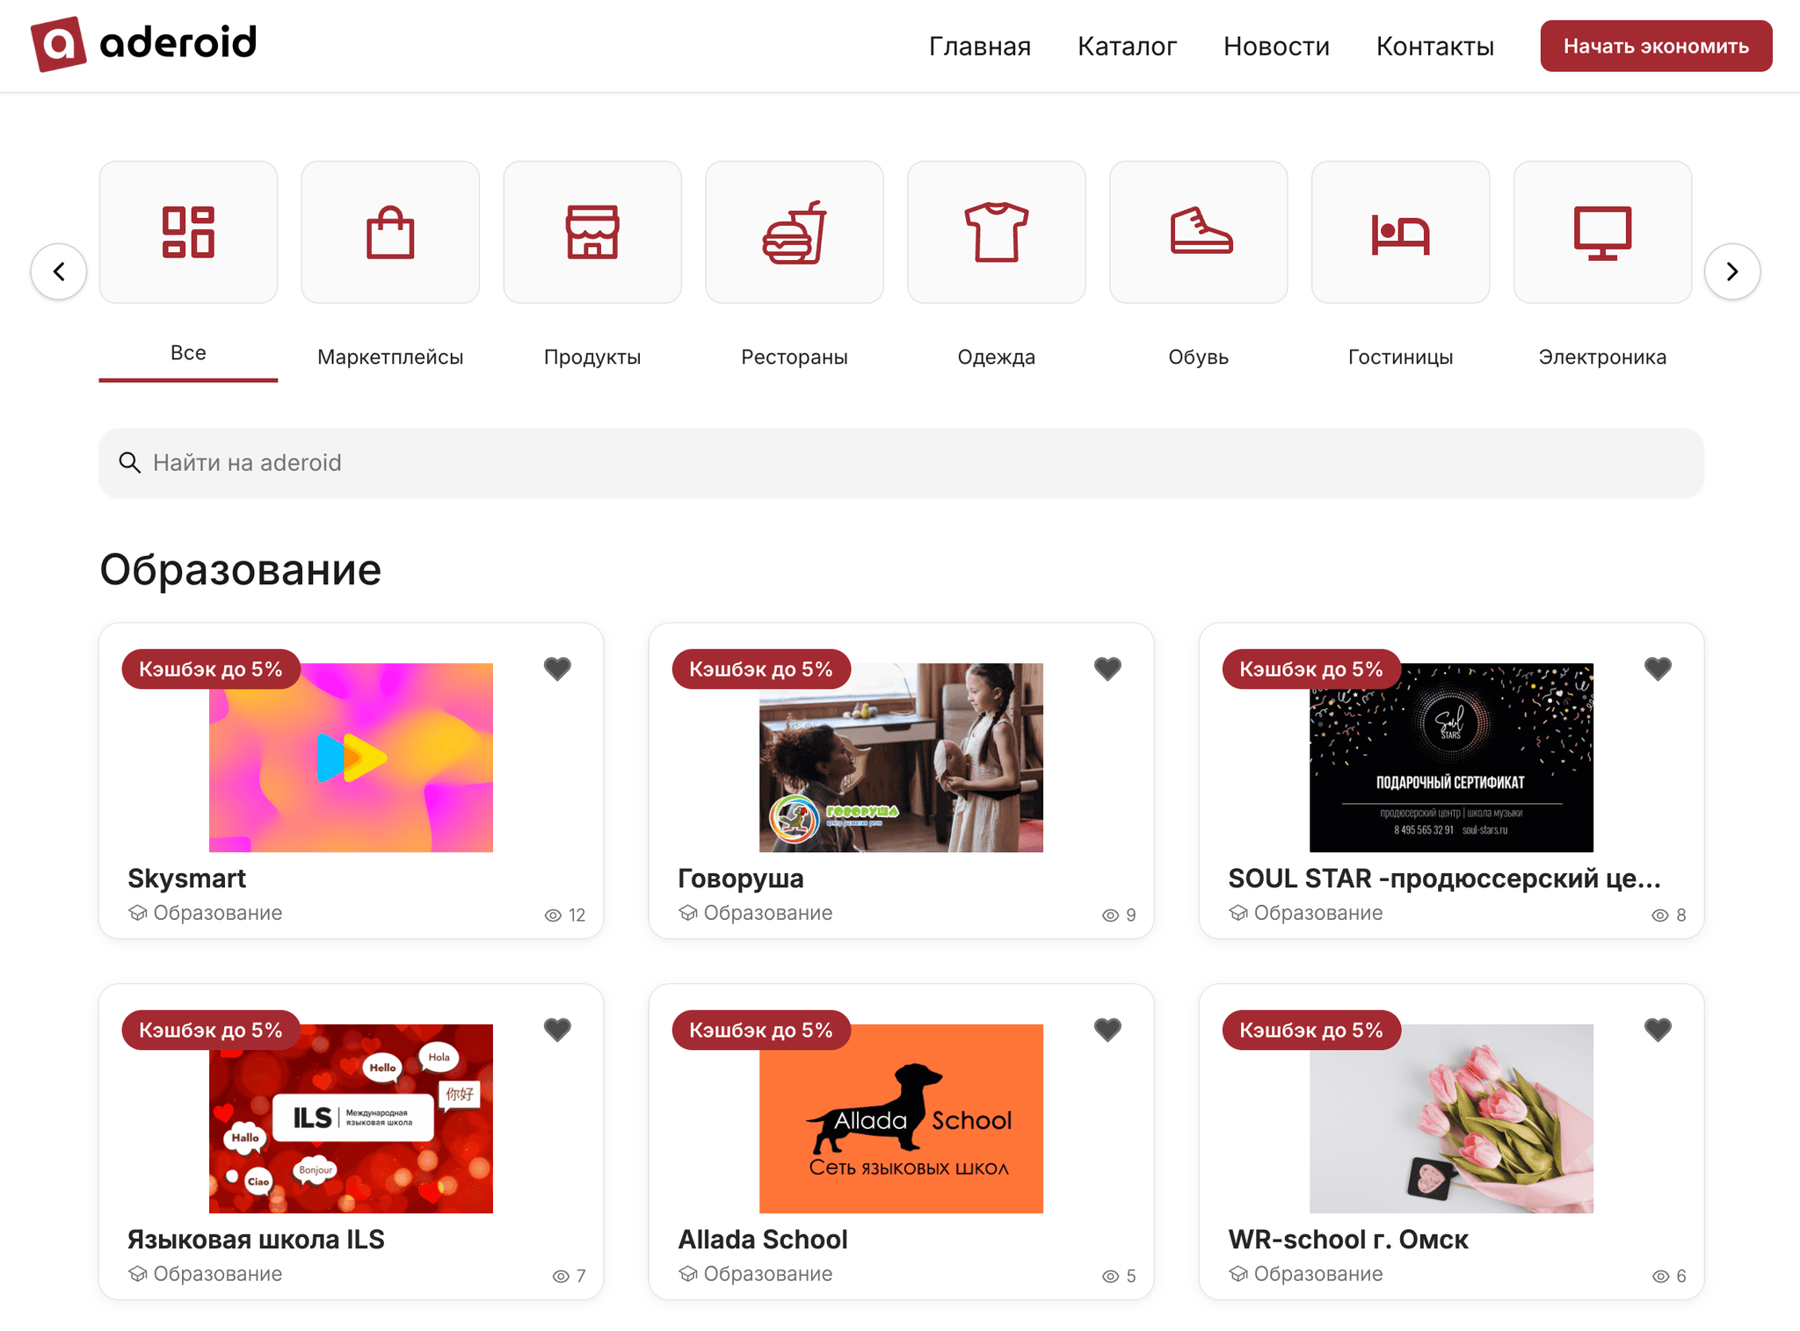The width and height of the screenshot is (1800, 1331).
Task: Select the Все grid category icon
Action: click(x=188, y=232)
